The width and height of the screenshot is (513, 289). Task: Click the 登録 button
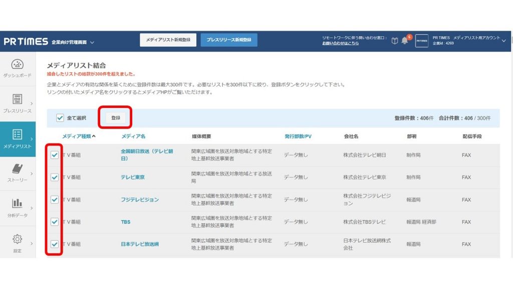point(116,117)
